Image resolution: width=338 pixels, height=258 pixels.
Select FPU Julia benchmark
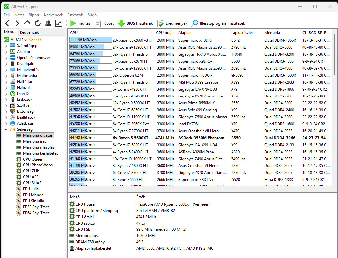pos(28,189)
